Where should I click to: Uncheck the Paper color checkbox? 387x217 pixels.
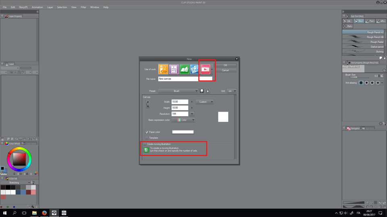point(147,132)
